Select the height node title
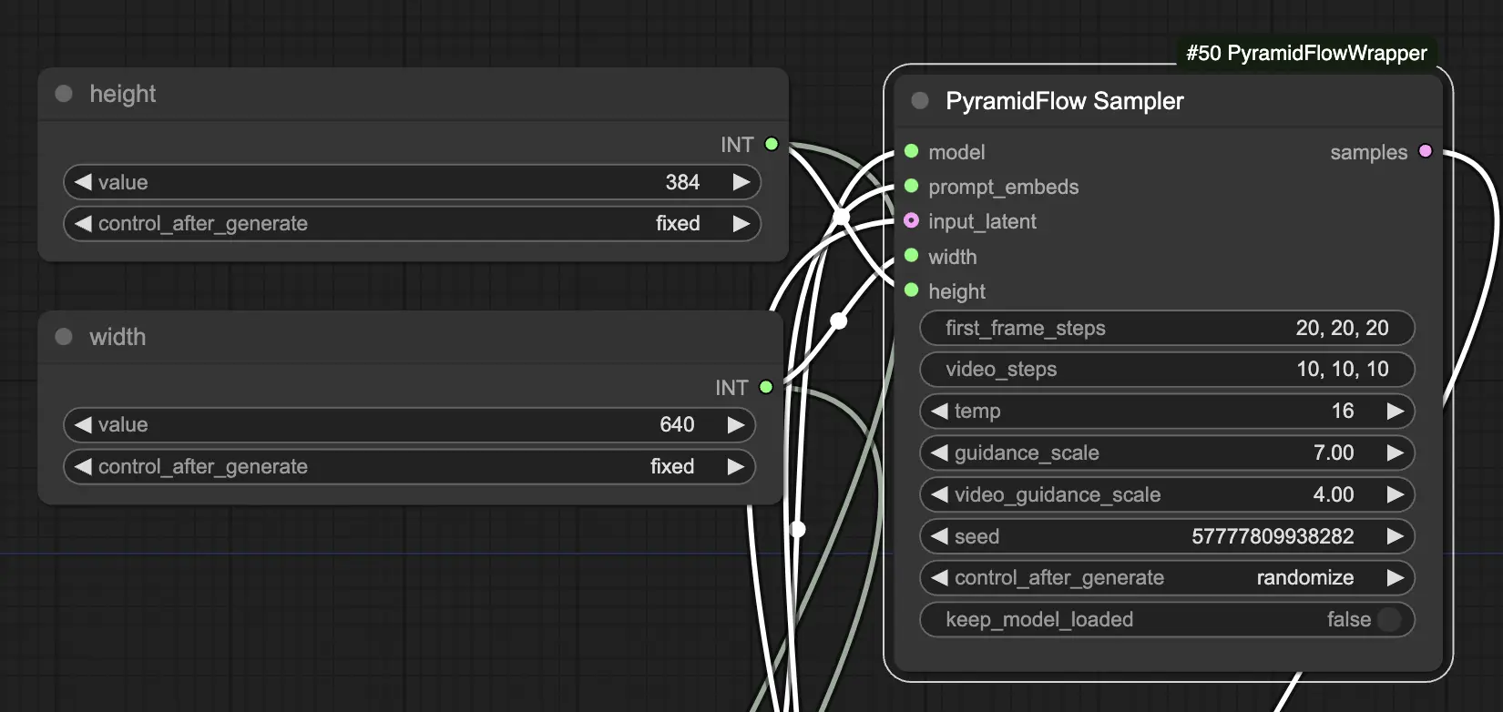Viewport: 1503px width, 712px height. (123, 94)
